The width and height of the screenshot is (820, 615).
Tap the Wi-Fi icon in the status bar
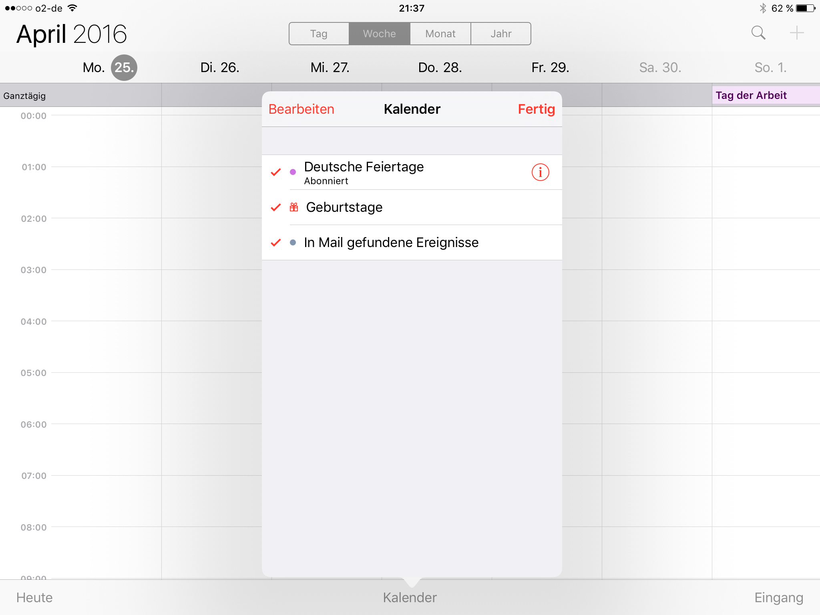(x=72, y=7)
